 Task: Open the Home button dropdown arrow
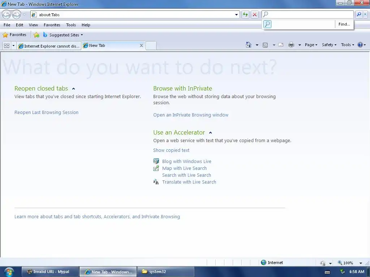257,45
